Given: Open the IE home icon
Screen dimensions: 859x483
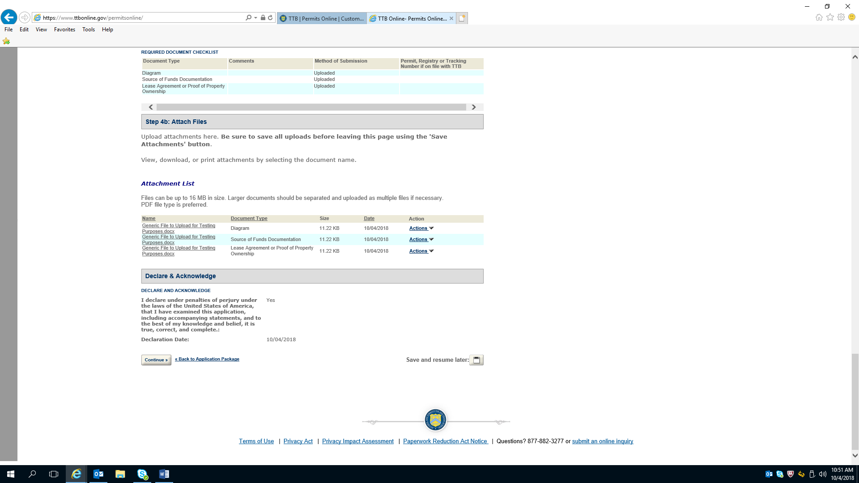Looking at the screenshot, I should (x=819, y=17).
